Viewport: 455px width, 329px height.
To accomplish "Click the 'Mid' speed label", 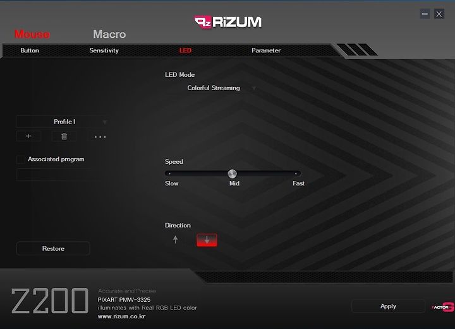I will (x=234, y=183).
